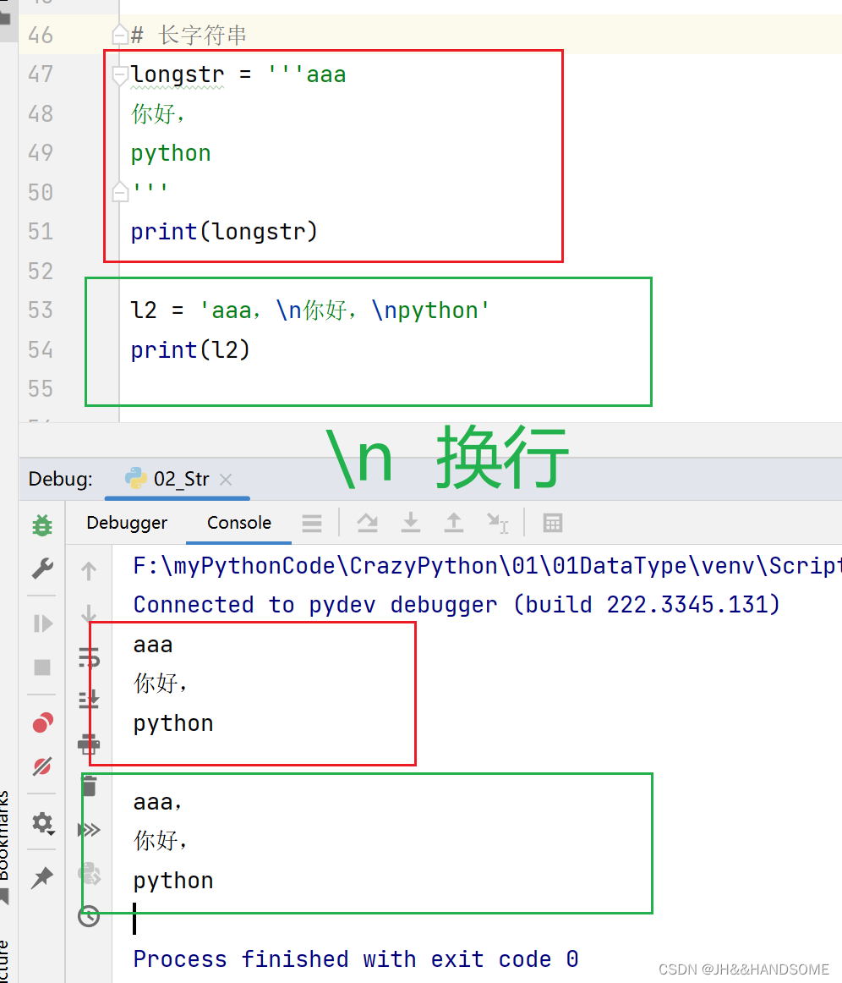Click the l2 string assignment on line 53
The image size is (842, 983).
(x=310, y=310)
